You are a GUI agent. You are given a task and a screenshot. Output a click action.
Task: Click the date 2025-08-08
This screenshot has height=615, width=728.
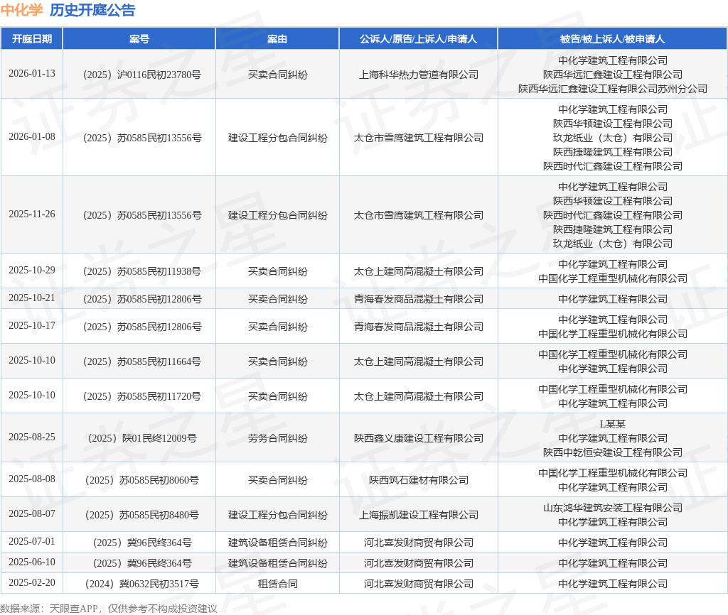pos(31,479)
